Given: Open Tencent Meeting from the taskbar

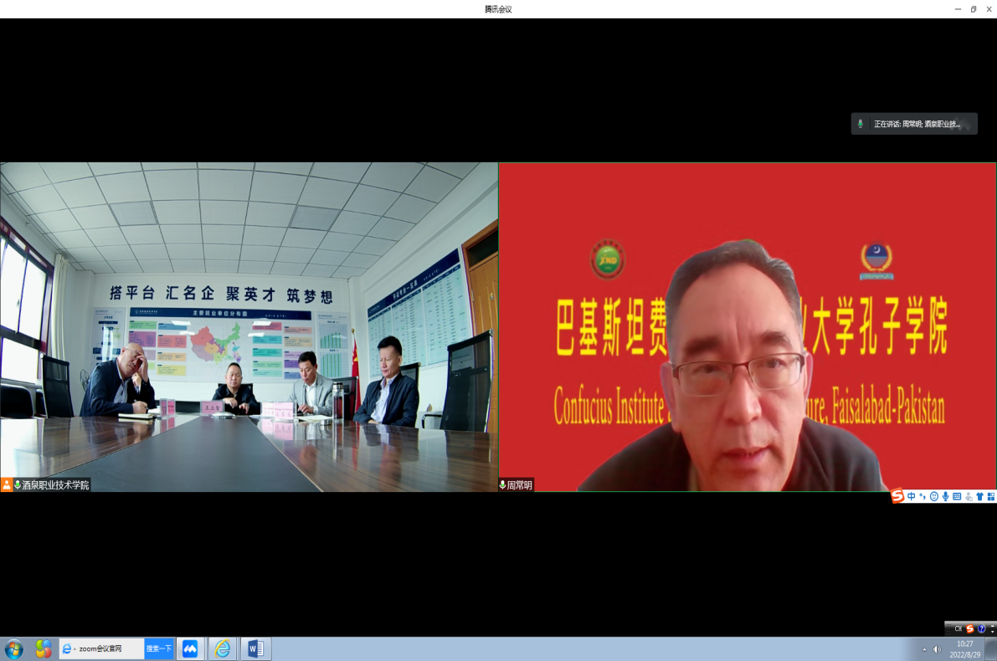Looking at the screenshot, I should [x=190, y=648].
